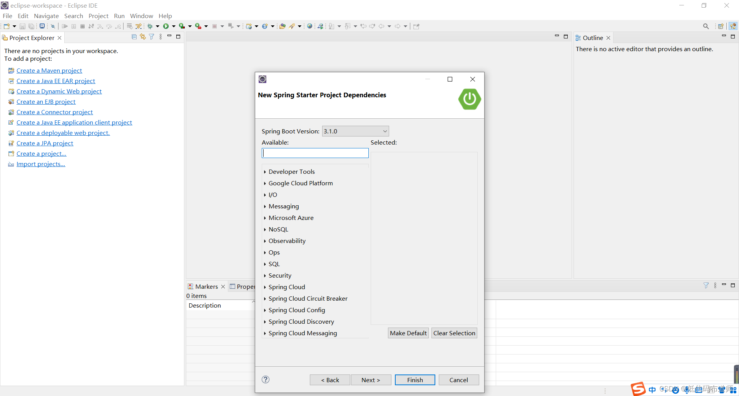This screenshot has height=396, width=739.
Task: Open the terminal console toolbar icon
Action: (x=42, y=26)
